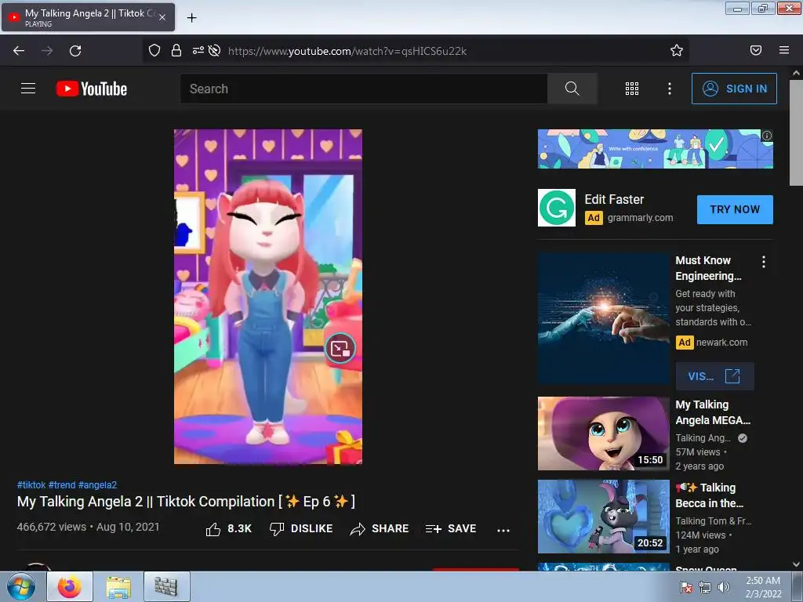Image resolution: width=803 pixels, height=602 pixels.
Task: Open Action Center flag in tray
Action: (686, 586)
